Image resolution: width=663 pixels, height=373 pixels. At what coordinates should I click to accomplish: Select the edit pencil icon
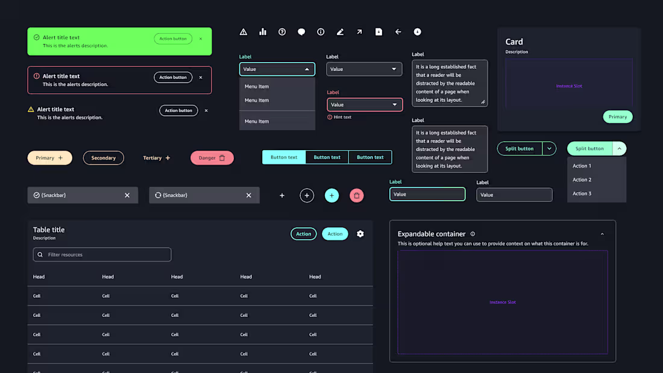tap(340, 31)
